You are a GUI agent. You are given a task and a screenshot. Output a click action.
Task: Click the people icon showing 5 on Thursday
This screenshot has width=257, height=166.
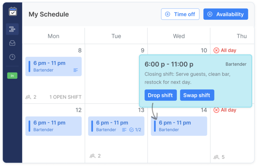(216, 157)
